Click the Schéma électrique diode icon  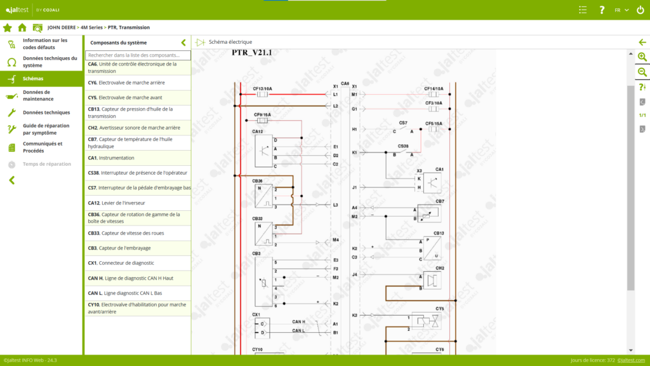(201, 42)
